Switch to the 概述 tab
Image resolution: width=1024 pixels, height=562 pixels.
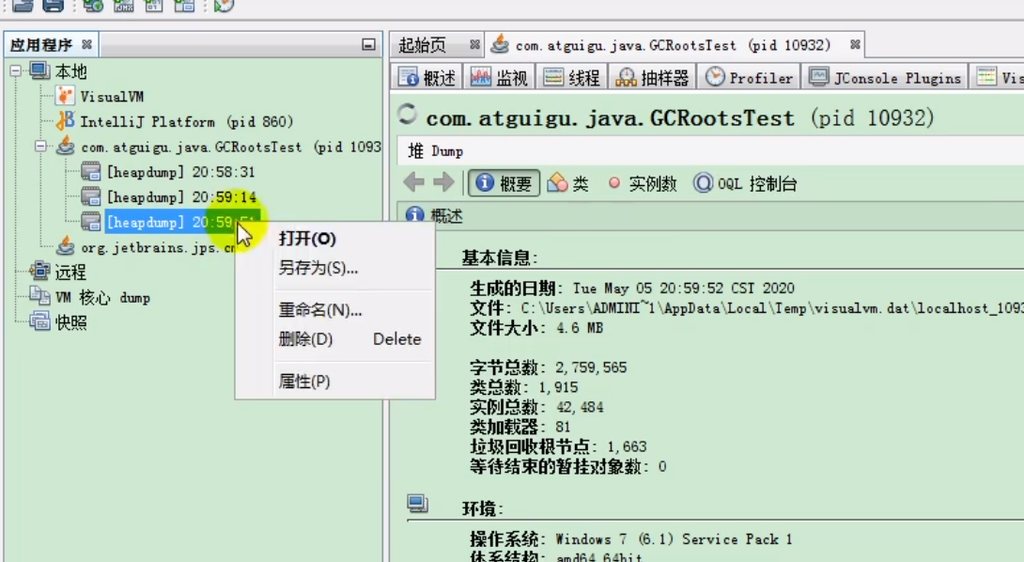[427, 77]
